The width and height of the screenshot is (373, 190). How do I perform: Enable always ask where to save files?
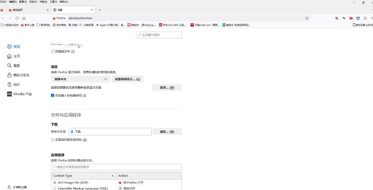[x=53, y=140]
